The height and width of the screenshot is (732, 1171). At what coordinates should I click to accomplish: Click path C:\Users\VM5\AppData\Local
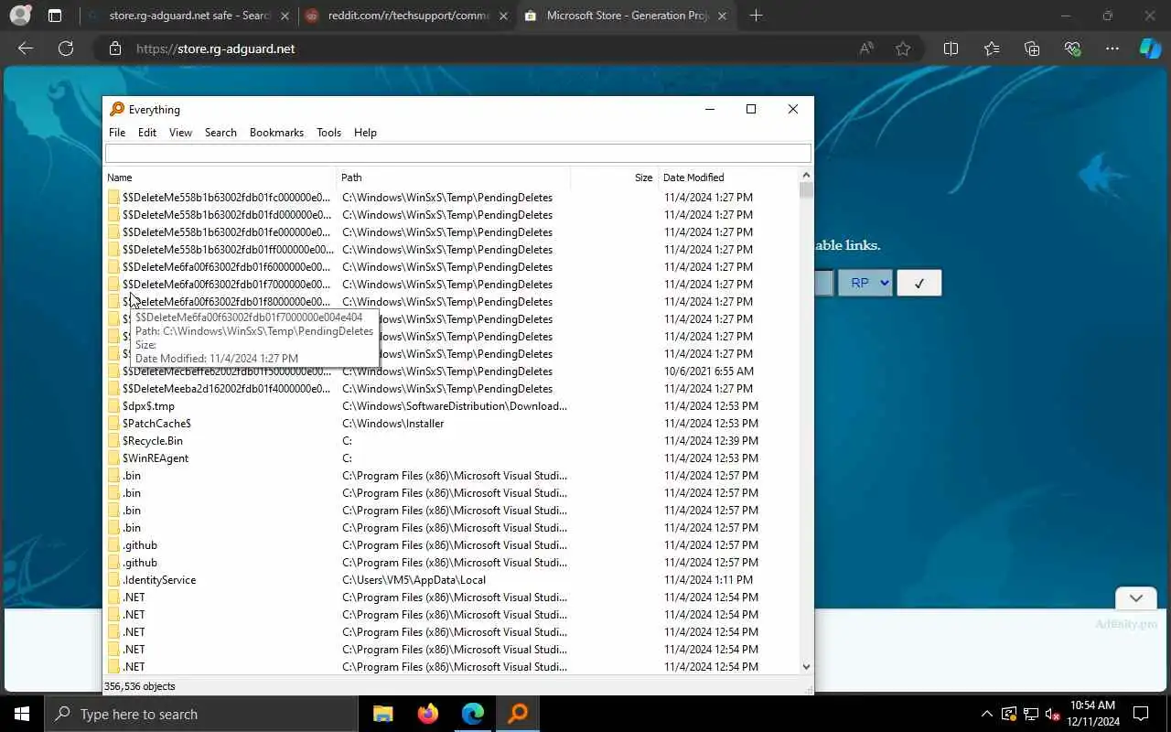click(x=414, y=580)
